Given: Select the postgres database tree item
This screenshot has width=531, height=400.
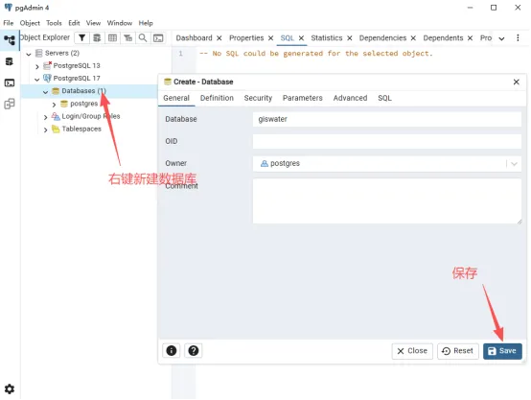Looking at the screenshot, I should tap(83, 104).
